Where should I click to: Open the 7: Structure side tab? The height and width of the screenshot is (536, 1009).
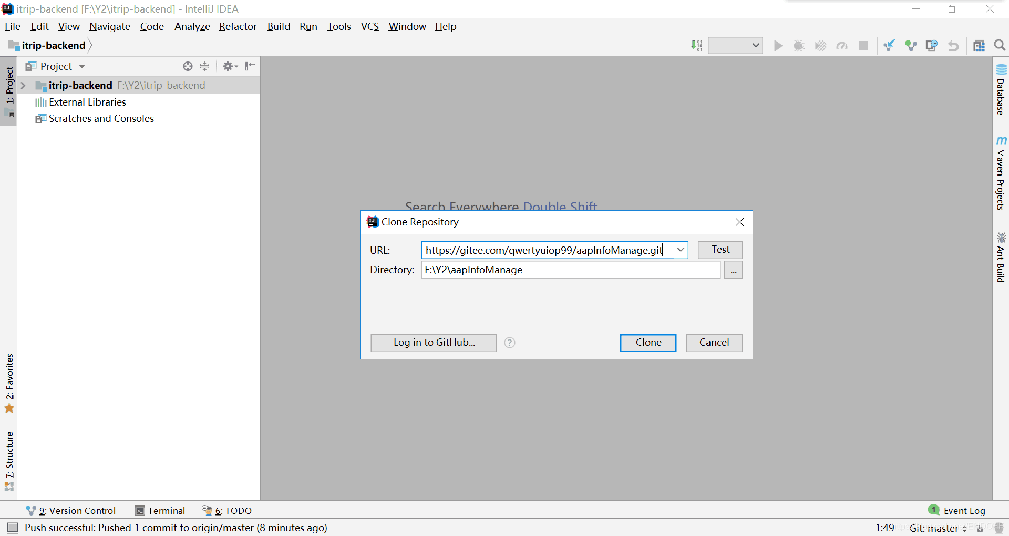click(9, 461)
